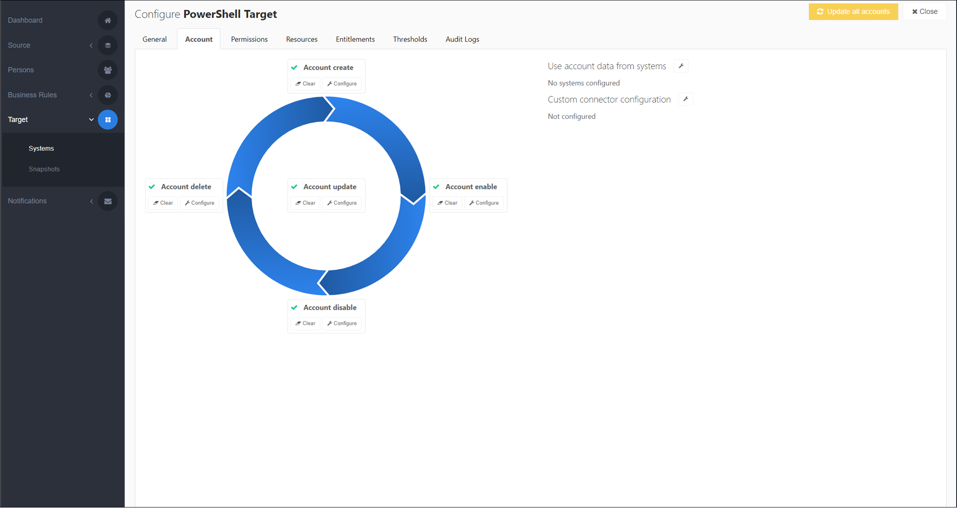Click Update all accounts button
This screenshot has width=957, height=508.
[x=853, y=11]
